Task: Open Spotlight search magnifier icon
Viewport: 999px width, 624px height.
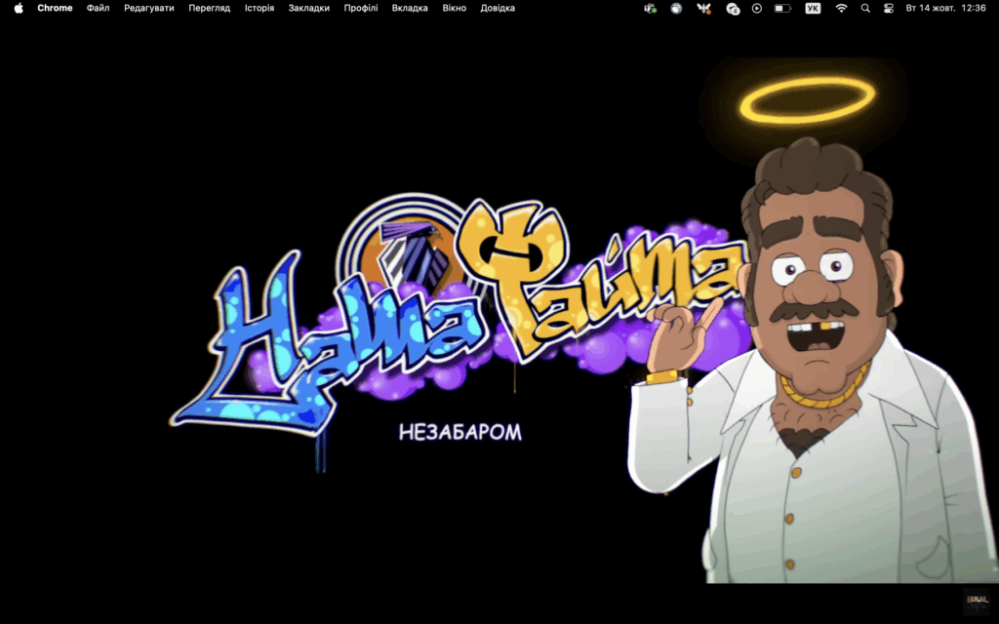Action: pos(865,8)
